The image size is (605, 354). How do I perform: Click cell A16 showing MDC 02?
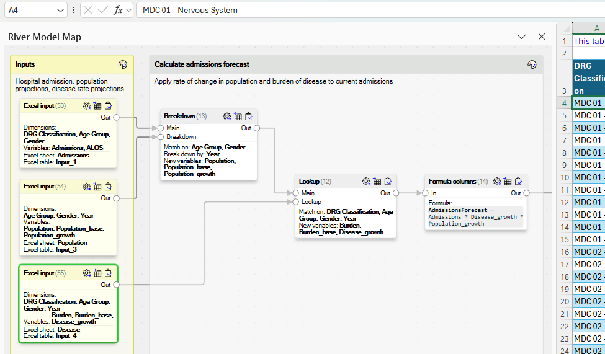tap(589, 252)
